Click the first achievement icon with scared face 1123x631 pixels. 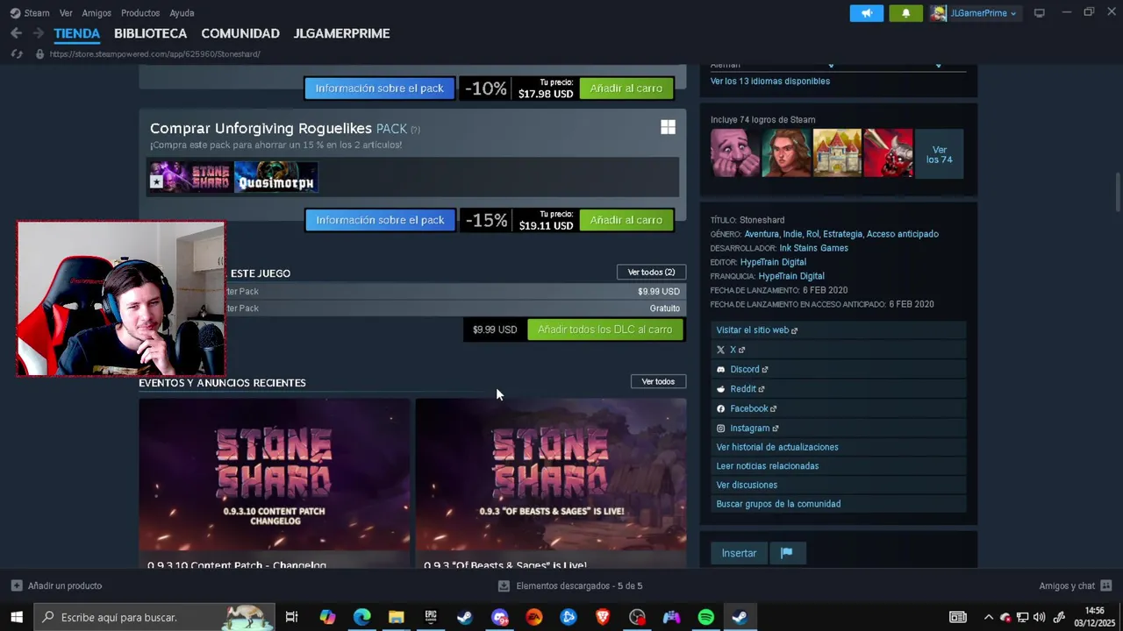click(735, 153)
